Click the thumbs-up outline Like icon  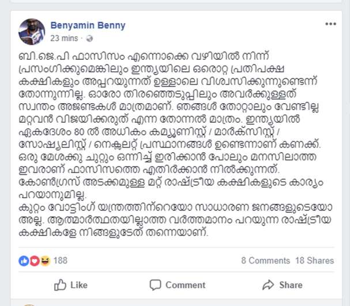coord(60,285)
